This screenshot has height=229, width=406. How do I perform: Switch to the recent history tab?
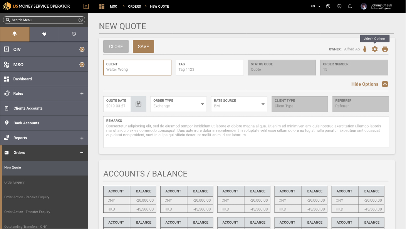click(74, 34)
